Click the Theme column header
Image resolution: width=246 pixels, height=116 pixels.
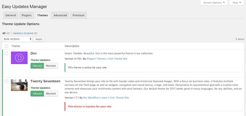point(16,46)
